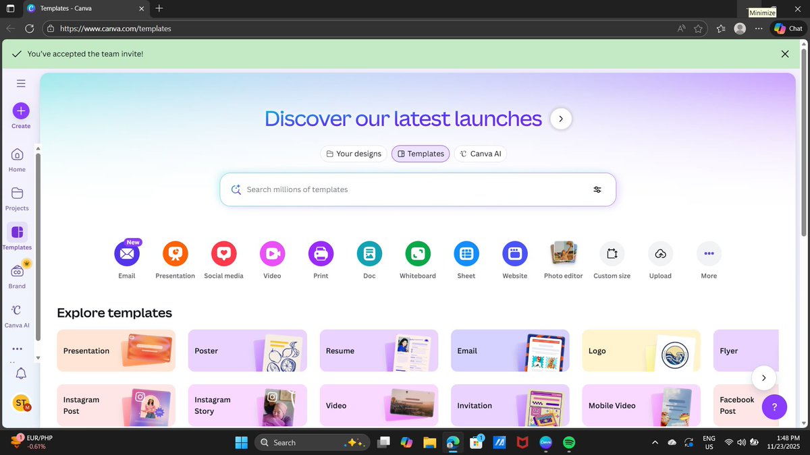Open the Copilot Chat button
Screen dimensions: 810x455
pos(788,28)
